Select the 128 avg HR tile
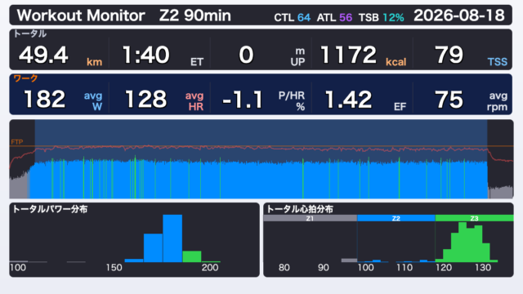 coord(159,100)
